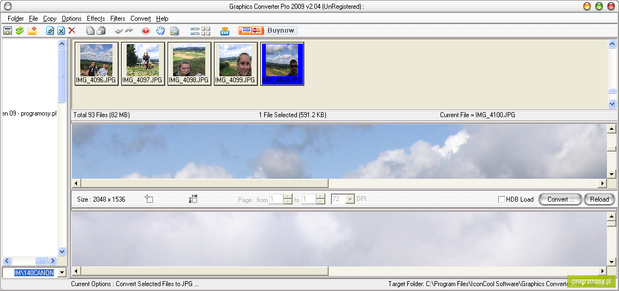Click folder tree horizontal scroll left arrow
This screenshot has width=619, height=291.
[x=7, y=260]
